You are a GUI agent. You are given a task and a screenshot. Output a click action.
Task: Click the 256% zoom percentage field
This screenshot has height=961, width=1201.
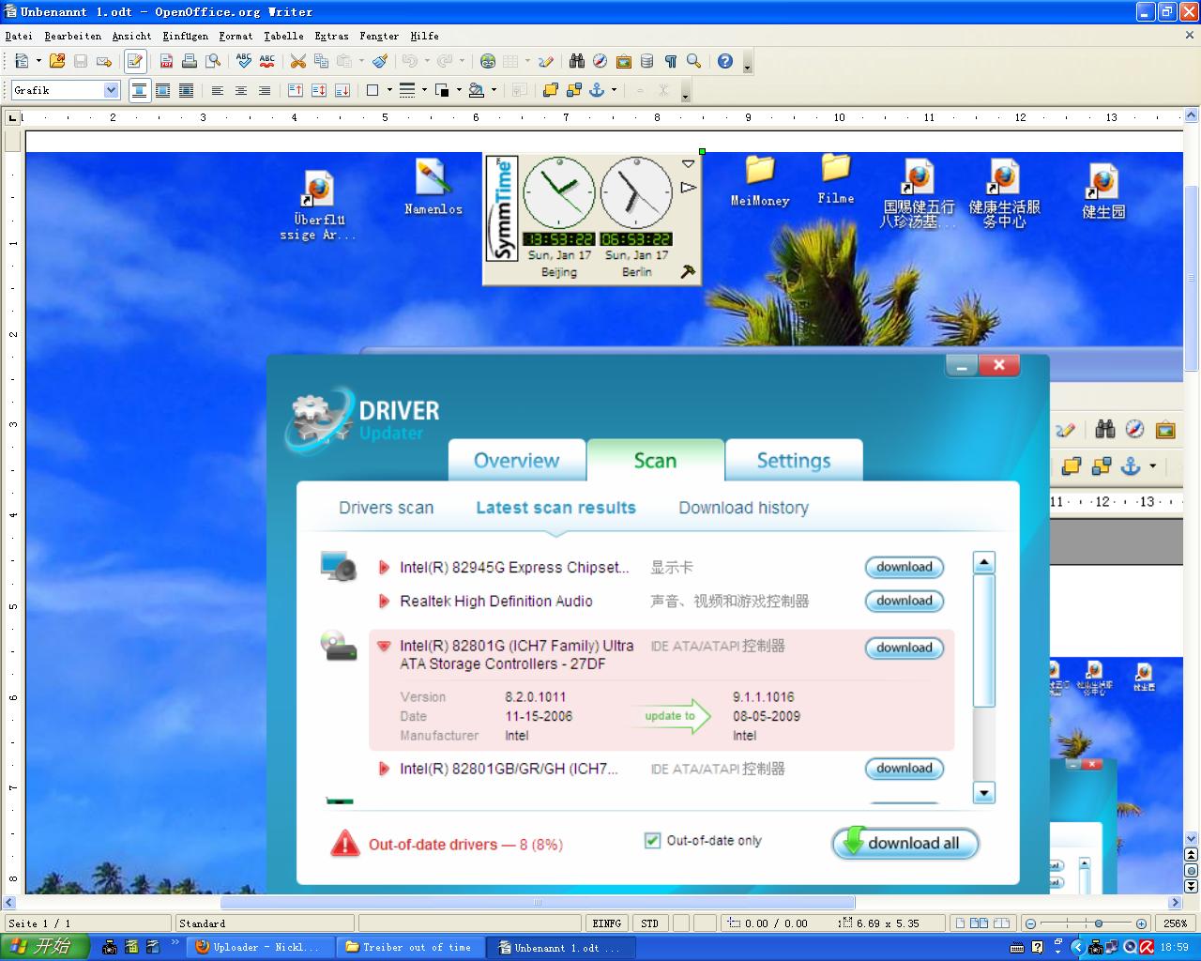1177,923
